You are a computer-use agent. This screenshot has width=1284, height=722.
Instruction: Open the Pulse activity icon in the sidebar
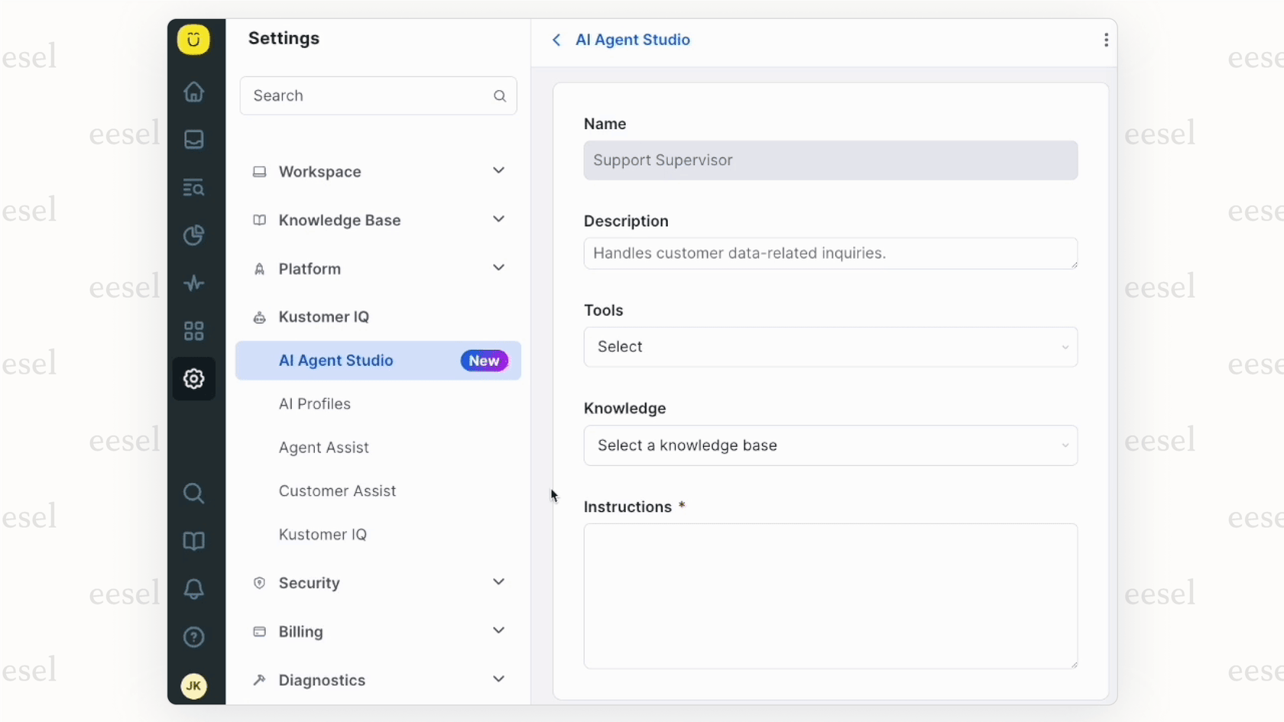(x=193, y=283)
